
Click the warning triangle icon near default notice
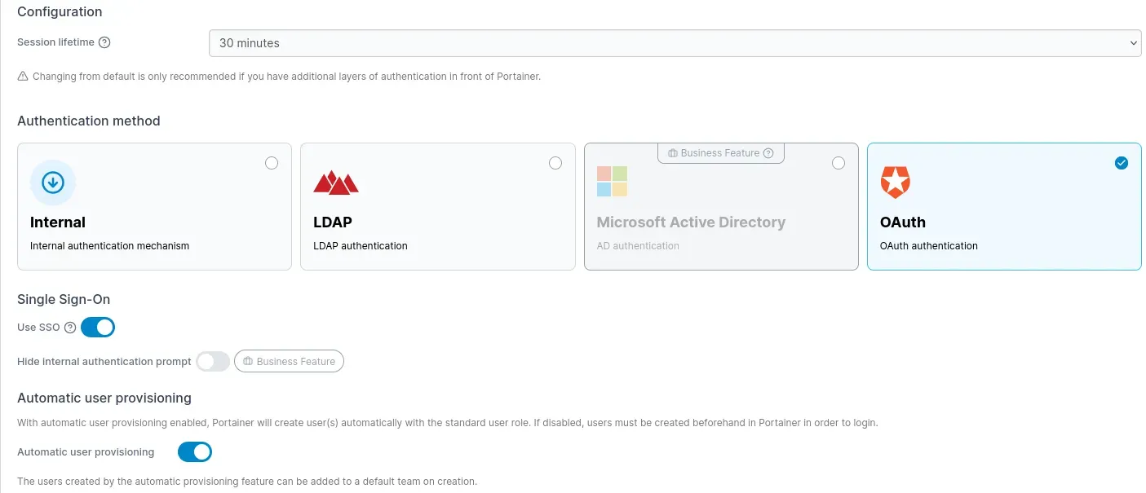(23, 77)
